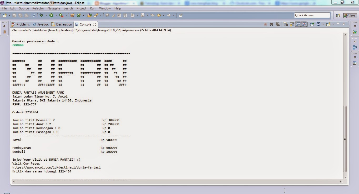Viewport: 359px width, 194px height.
Task: Click the Open Console icon
Action: tap(328, 24)
